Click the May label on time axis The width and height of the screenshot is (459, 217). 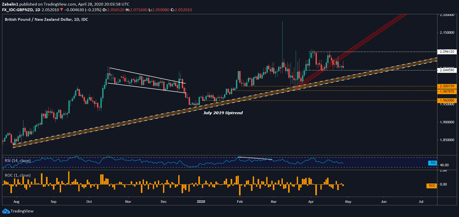(x=348, y=202)
